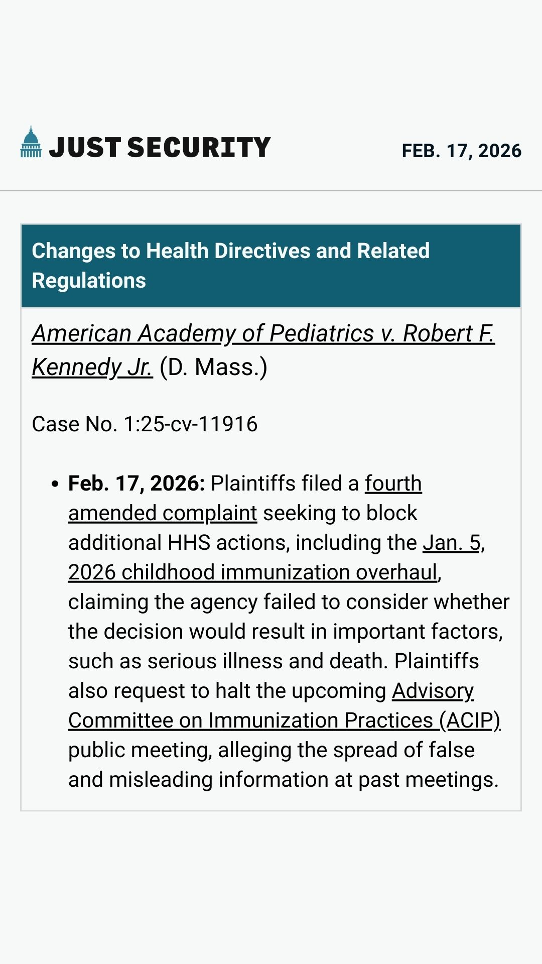The width and height of the screenshot is (542, 964).
Task: Follow the "Jan. 5," link text
Action: click(452, 543)
